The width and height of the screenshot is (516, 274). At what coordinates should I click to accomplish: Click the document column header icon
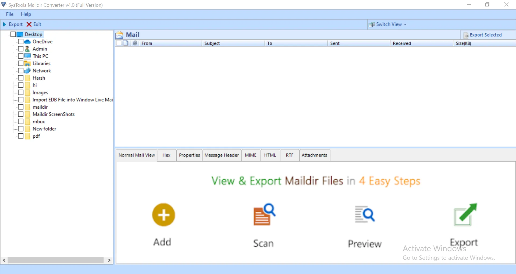pos(126,43)
